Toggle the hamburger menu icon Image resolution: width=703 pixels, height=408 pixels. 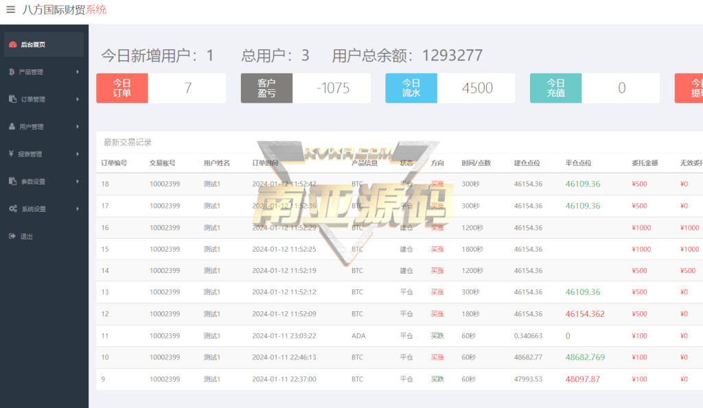pyautogui.click(x=11, y=10)
